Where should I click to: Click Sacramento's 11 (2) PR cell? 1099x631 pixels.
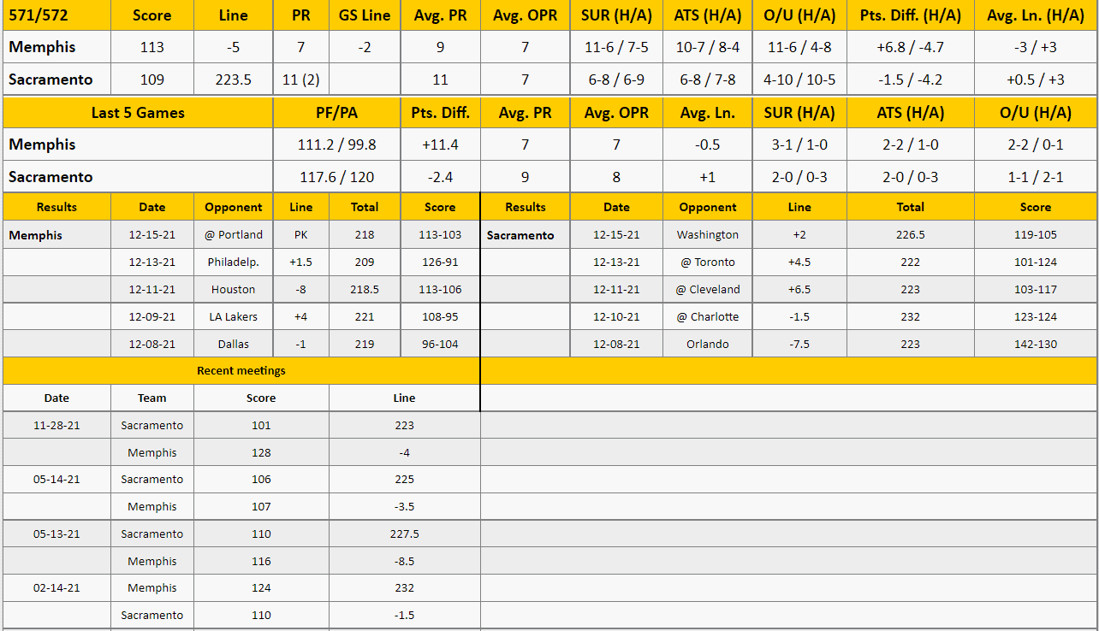[x=301, y=80]
